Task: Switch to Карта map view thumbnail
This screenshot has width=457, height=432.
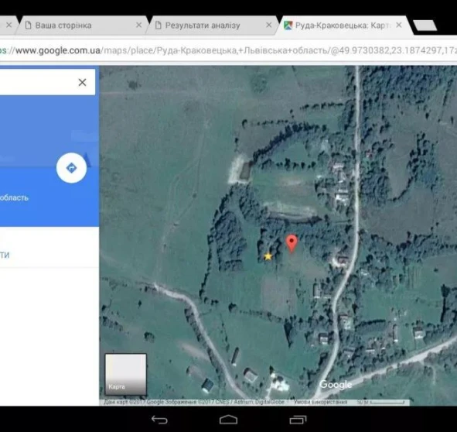Action: point(125,374)
